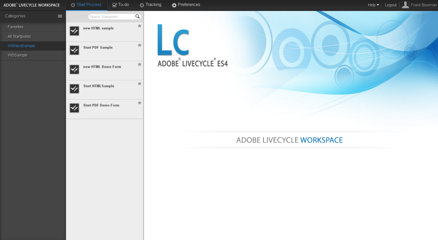Open the Preferences tab
This screenshot has width=438, height=240.
(186, 5)
